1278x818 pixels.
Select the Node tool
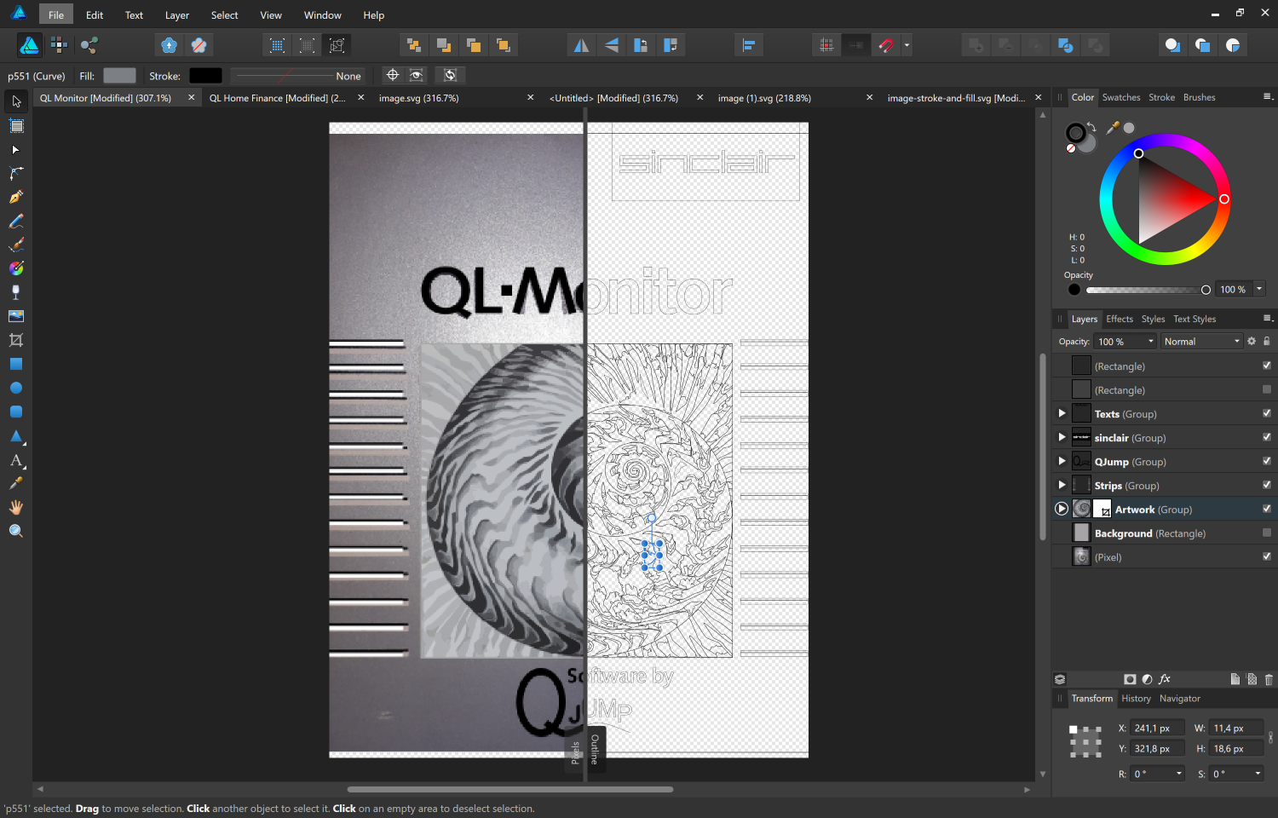pos(16,150)
